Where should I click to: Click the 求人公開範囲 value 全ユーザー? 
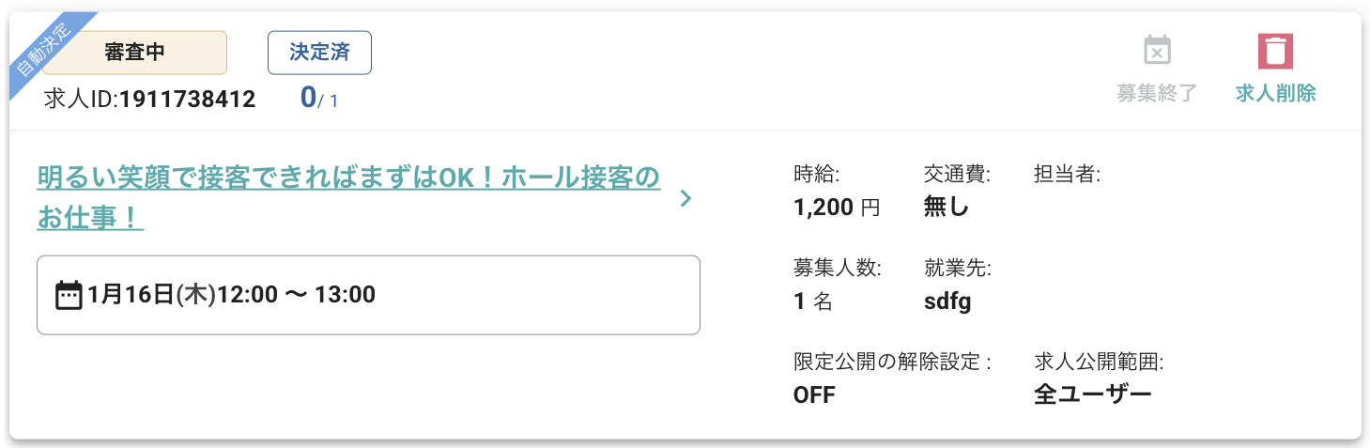tap(1092, 394)
